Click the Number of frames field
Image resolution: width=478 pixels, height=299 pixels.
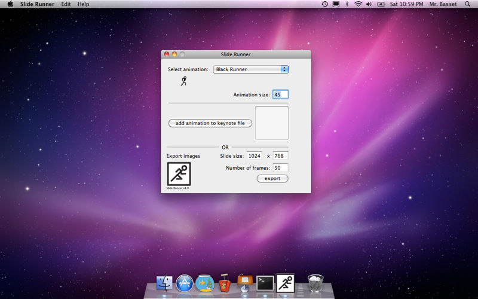click(x=280, y=168)
